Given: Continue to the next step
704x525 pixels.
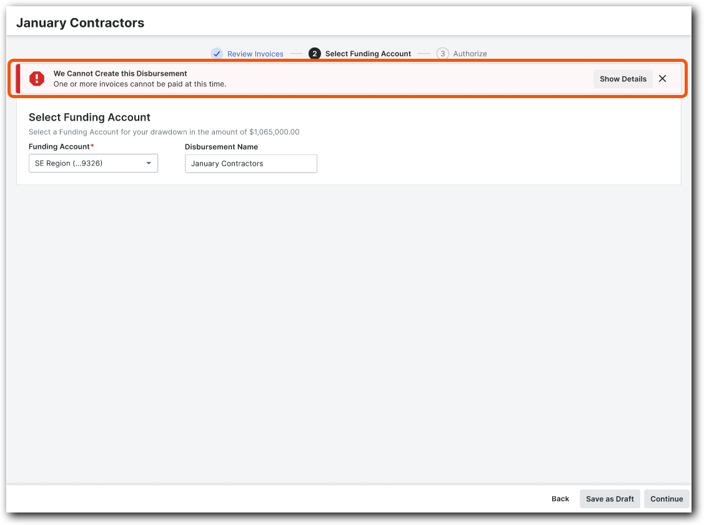Looking at the screenshot, I should (667, 499).
